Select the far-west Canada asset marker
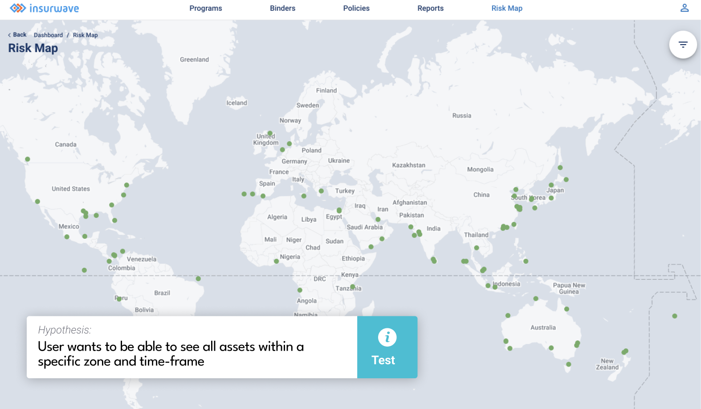The width and height of the screenshot is (701, 409). click(28, 159)
